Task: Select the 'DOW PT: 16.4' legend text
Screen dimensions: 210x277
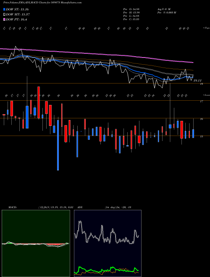Action: coord(16,19)
